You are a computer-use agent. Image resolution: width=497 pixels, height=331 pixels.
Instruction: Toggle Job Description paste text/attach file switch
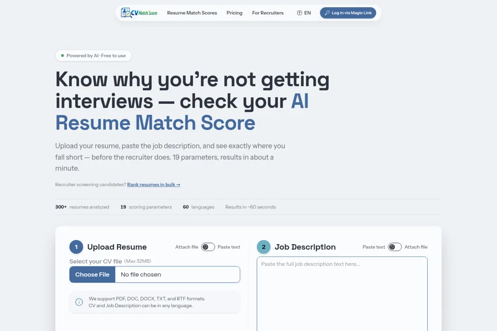(x=394, y=247)
